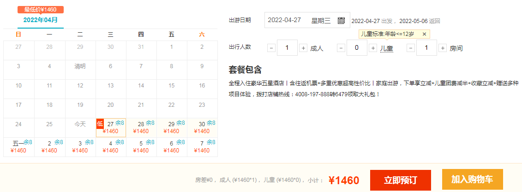The image size is (522, 192).
Task: Open the calendar picker icon
Action: coord(341,20)
